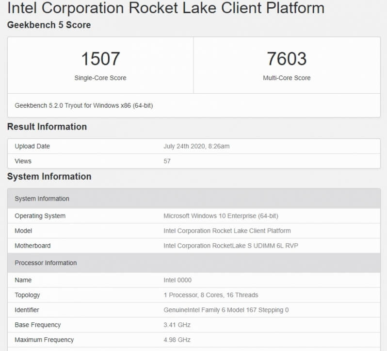
Task: Click the Geekbench 5.2.0 Tryout version text
Action: pos(84,105)
